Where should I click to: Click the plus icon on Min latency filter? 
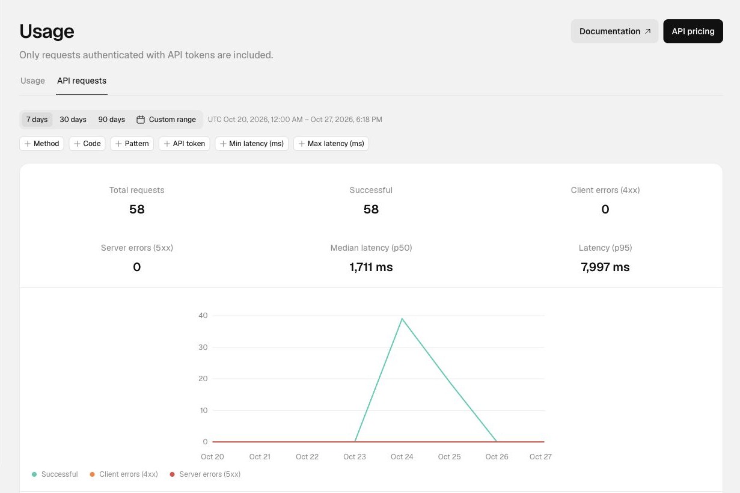click(223, 144)
